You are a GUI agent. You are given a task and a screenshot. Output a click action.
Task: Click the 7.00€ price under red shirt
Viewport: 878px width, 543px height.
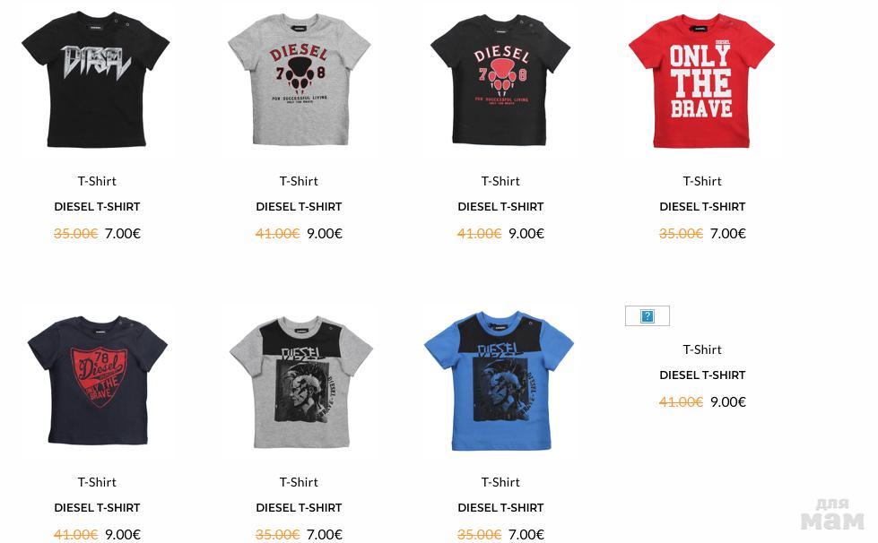coord(728,233)
